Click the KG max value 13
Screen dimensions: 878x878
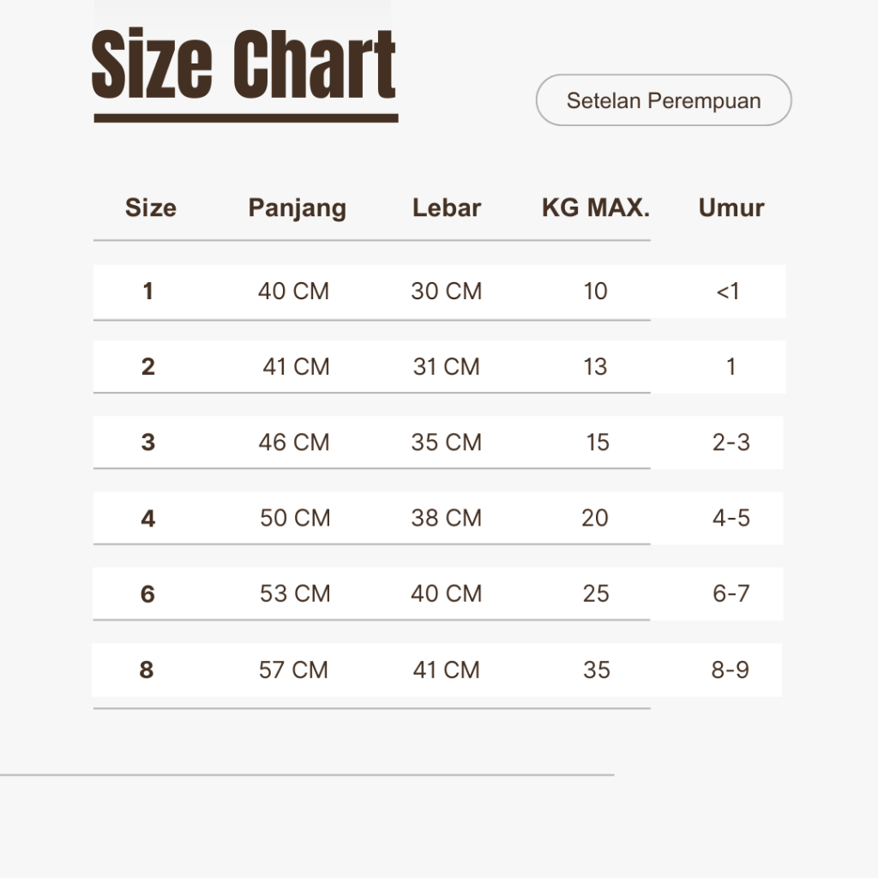595,367
